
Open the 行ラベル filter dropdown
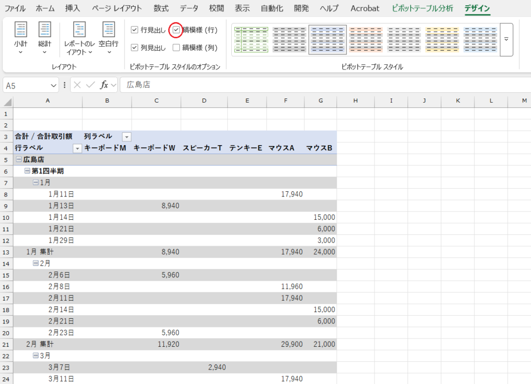pos(77,148)
